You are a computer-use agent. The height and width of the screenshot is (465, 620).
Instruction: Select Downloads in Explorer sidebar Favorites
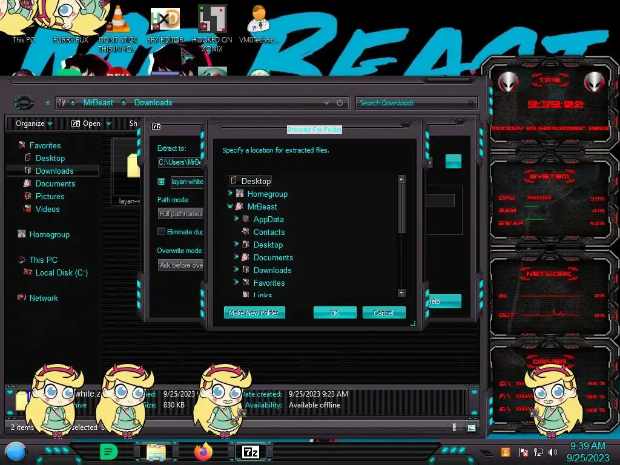[54, 170]
